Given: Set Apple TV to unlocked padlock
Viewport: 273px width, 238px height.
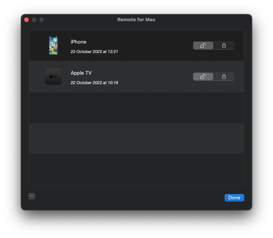Looking at the screenshot, I should [203, 77].
